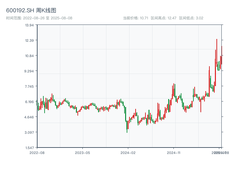Click y-axis value 3.097
The width and height of the screenshot is (246, 184).
click(29, 132)
